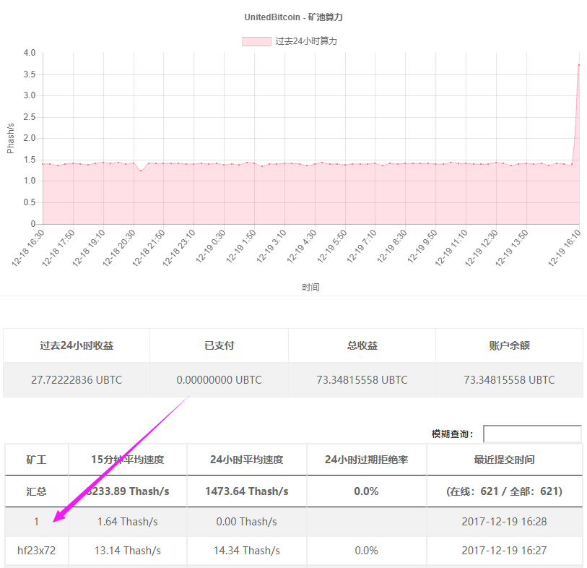Click the pink legend color swatch
The height and width of the screenshot is (568, 587).
tap(256, 41)
